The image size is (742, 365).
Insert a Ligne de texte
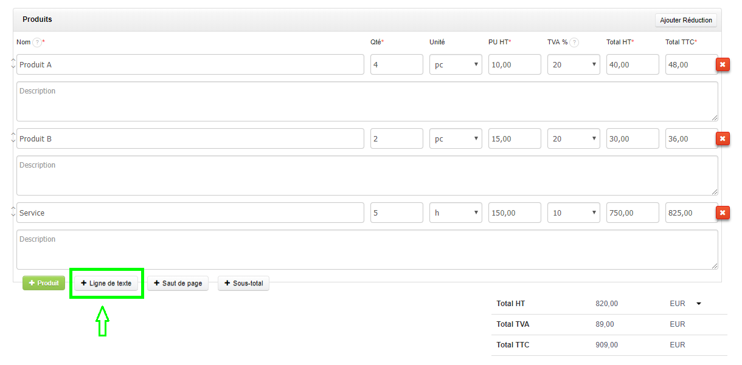point(106,283)
